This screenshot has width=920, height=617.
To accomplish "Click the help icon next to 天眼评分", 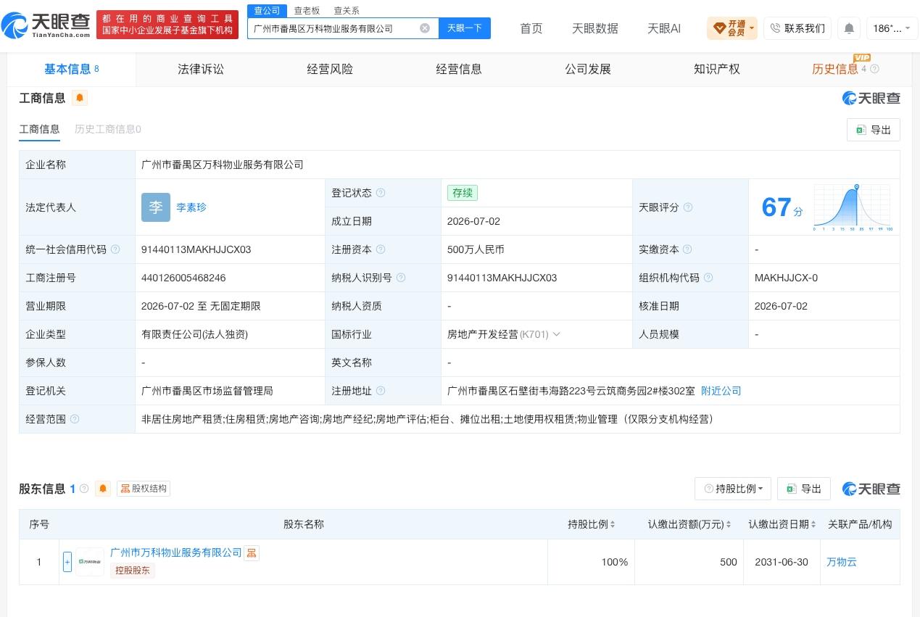I will (x=688, y=207).
